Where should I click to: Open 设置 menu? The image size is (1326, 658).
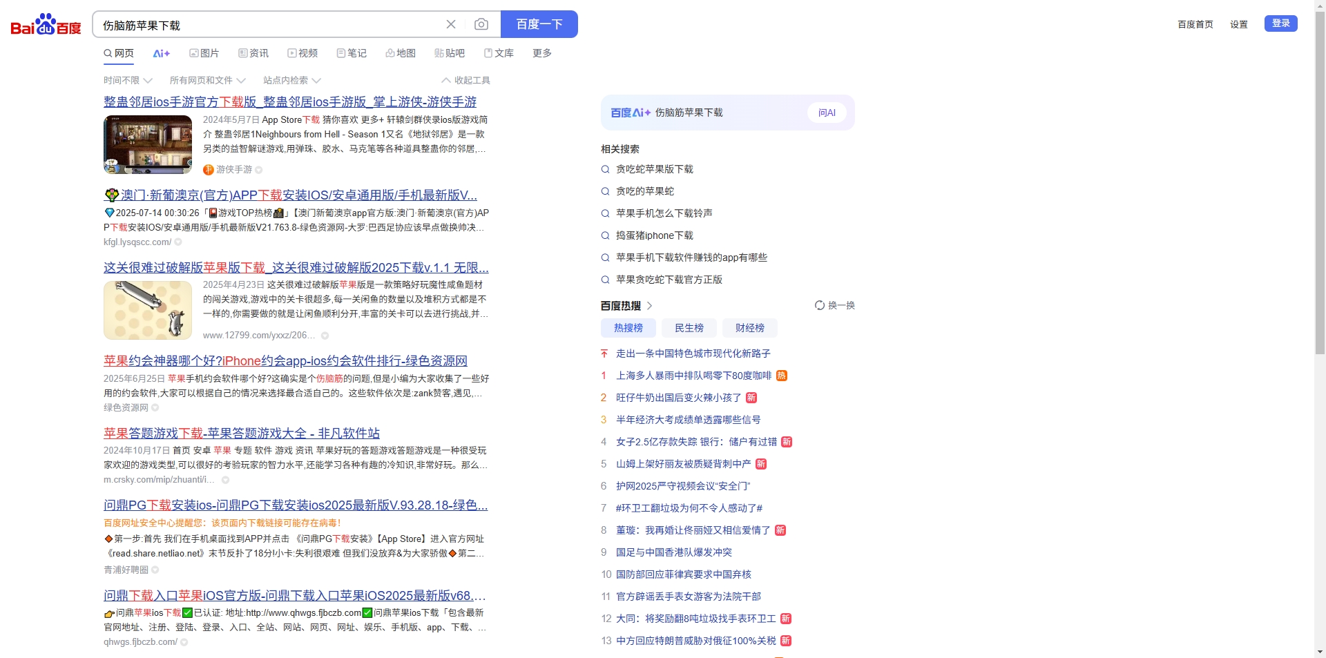(x=1239, y=24)
